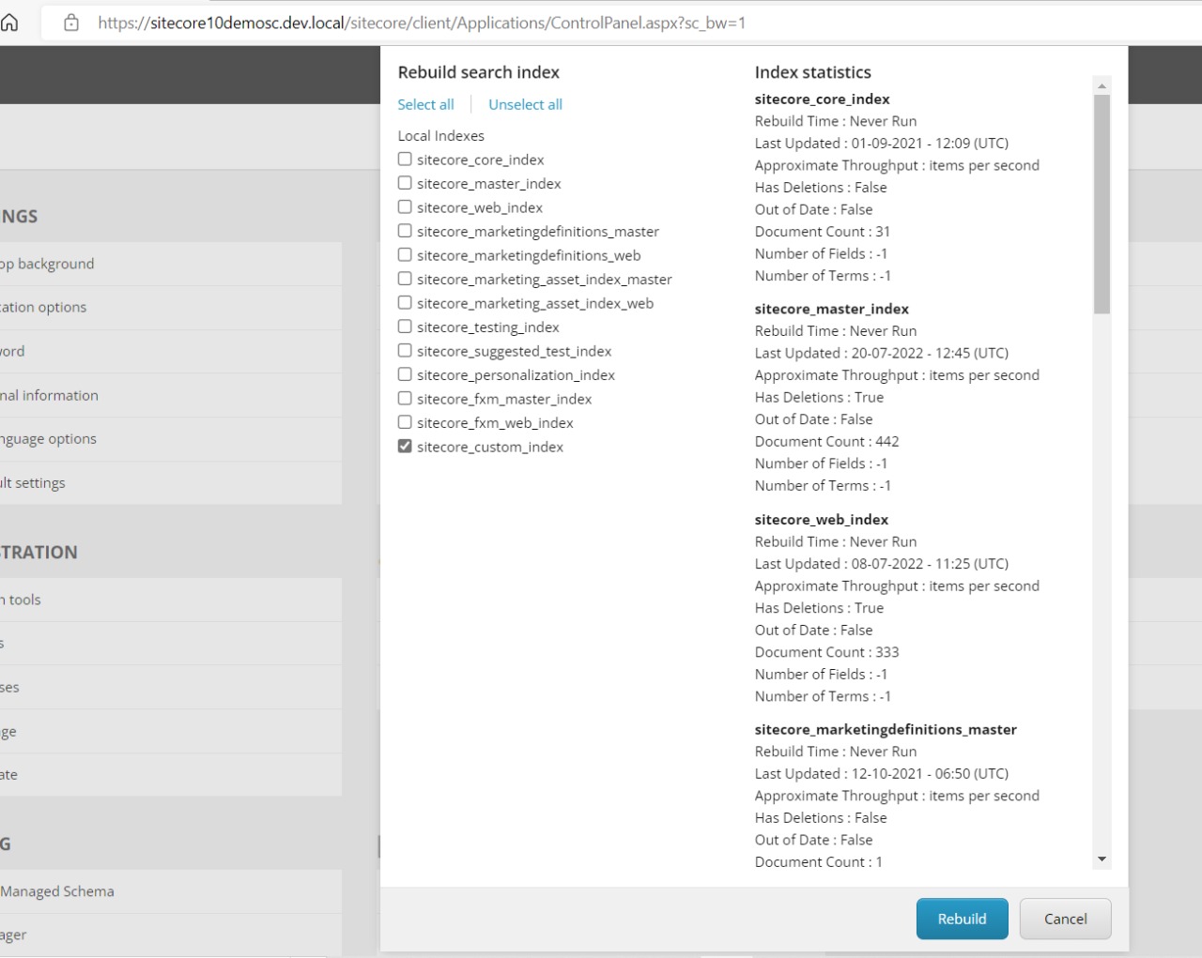Enable sitecore_marketingdefinitions_web checkbox
The width and height of the screenshot is (1202, 958).
(405, 255)
